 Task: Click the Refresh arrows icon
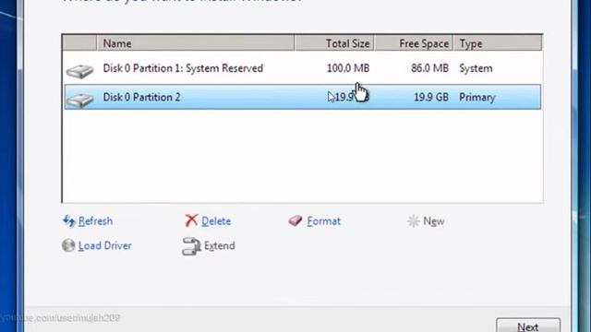coord(69,221)
